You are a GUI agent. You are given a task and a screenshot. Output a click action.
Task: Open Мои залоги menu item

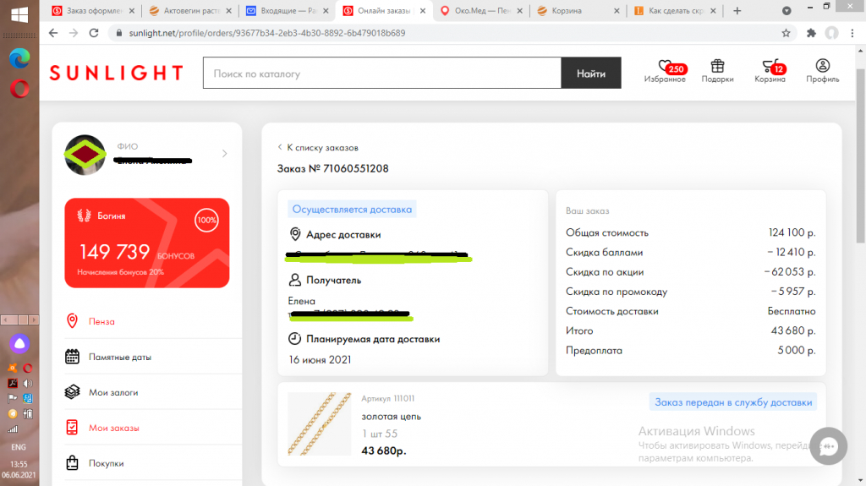[113, 392]
